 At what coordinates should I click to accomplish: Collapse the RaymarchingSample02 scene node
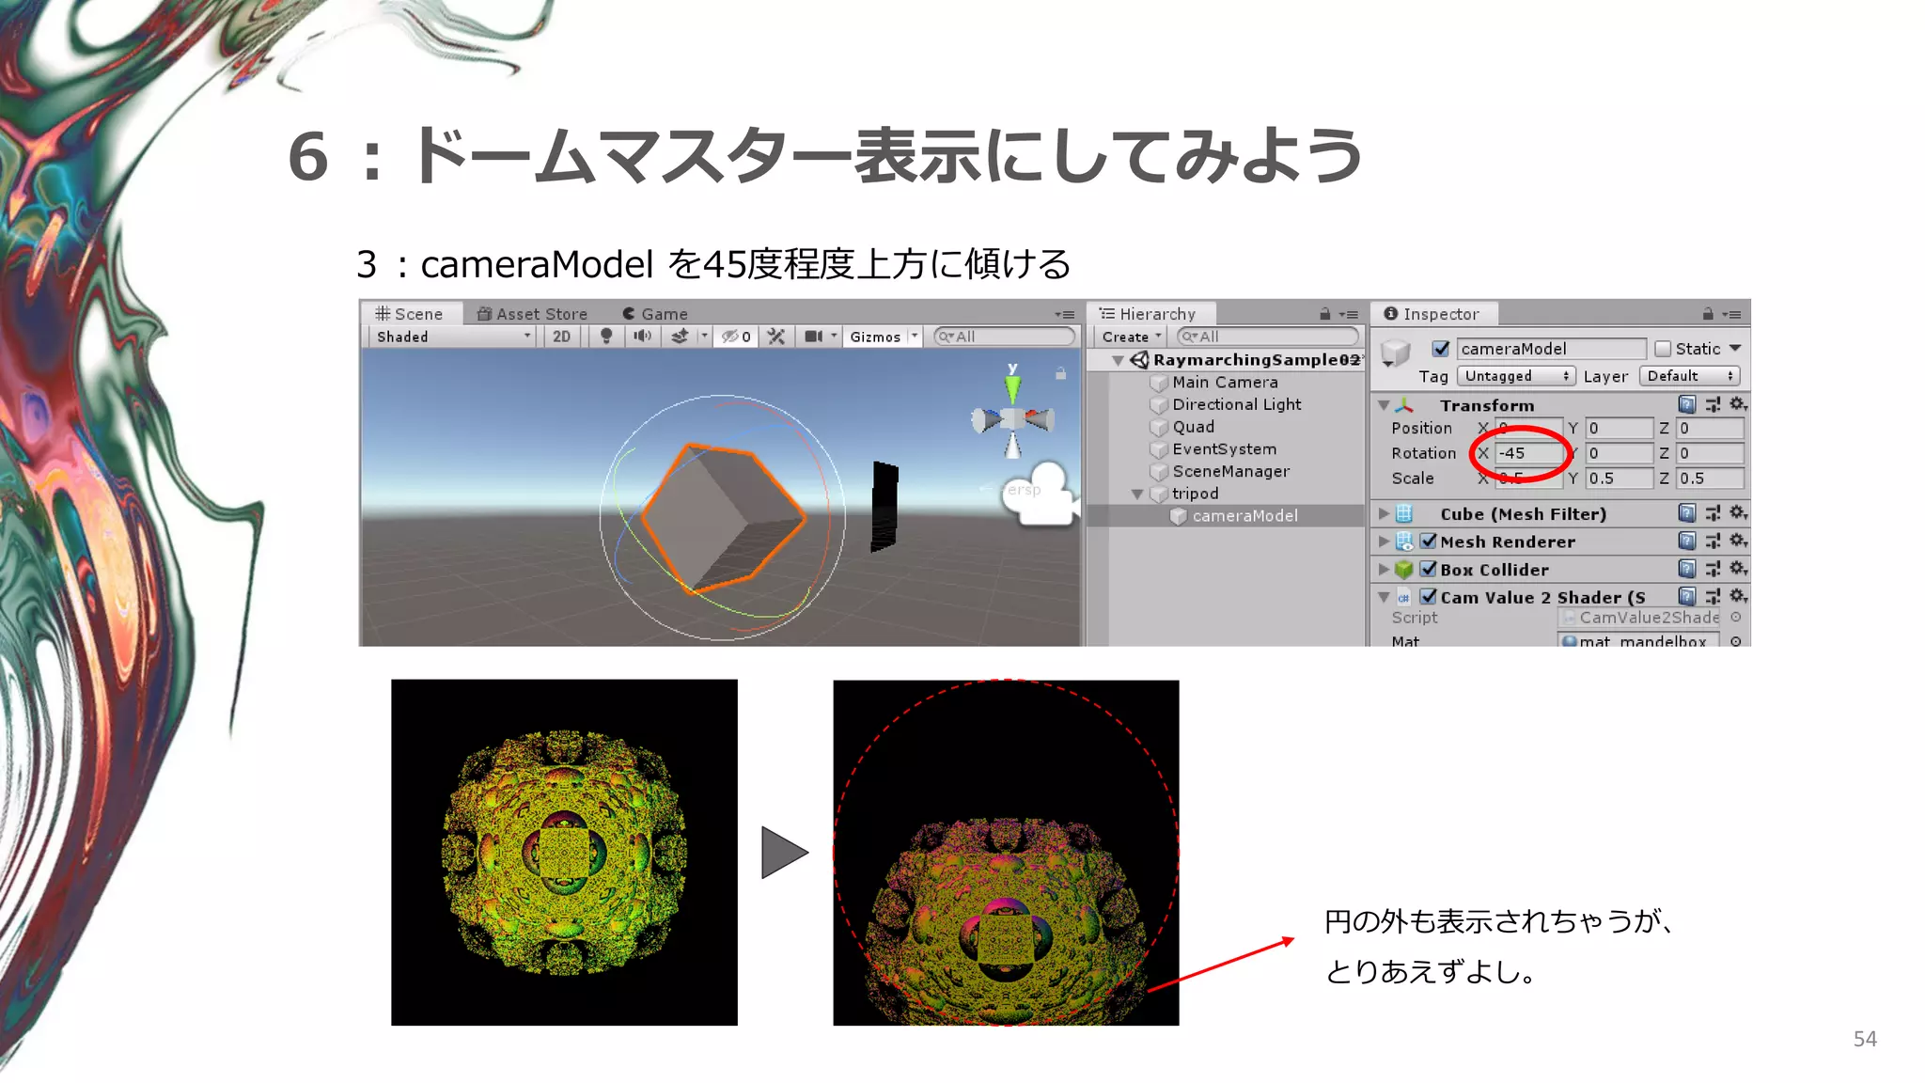1118,360
